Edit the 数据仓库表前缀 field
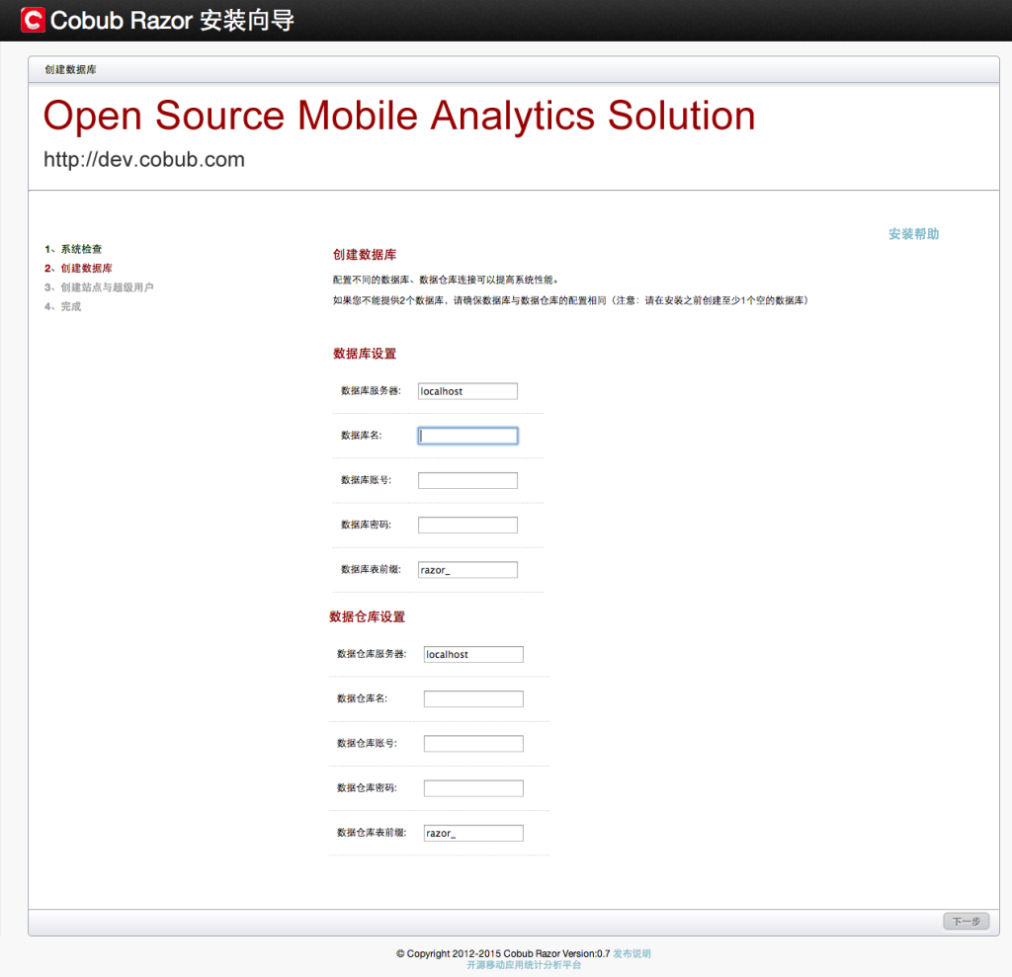The height and width of the screenshot is (977, 1012). (473, 833)
